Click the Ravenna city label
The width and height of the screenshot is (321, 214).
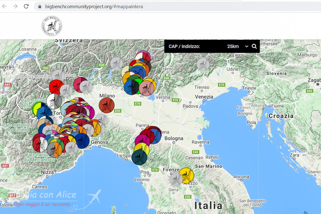pyautogui.click(x=200, y=142)
